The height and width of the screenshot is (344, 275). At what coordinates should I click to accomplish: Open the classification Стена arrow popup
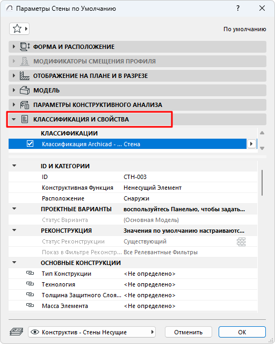tap(251, 144)
